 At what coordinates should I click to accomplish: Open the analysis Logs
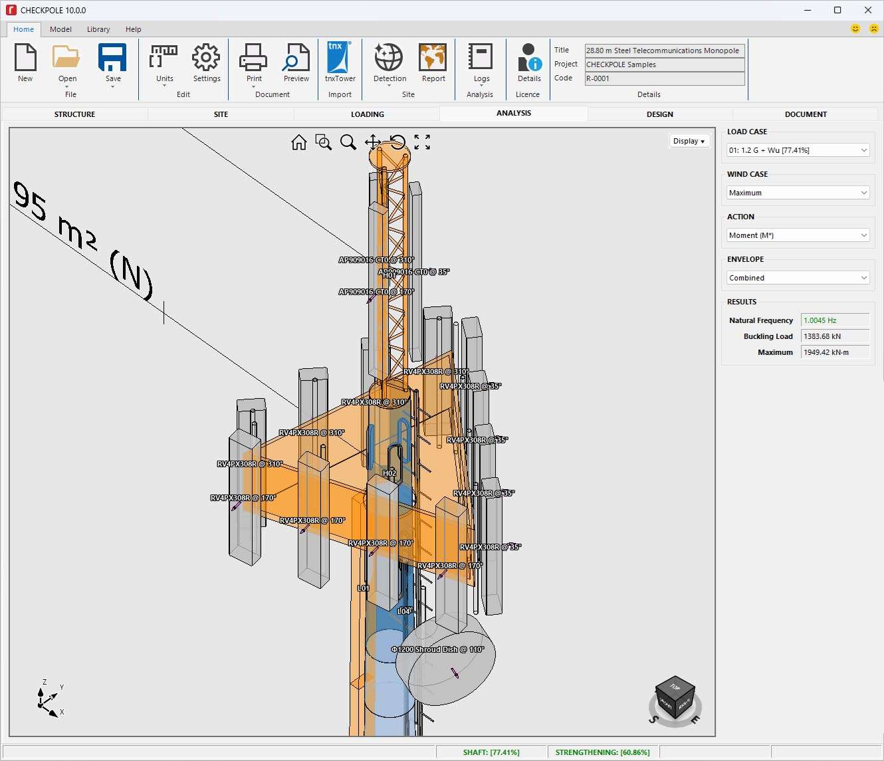pos(481,58)
